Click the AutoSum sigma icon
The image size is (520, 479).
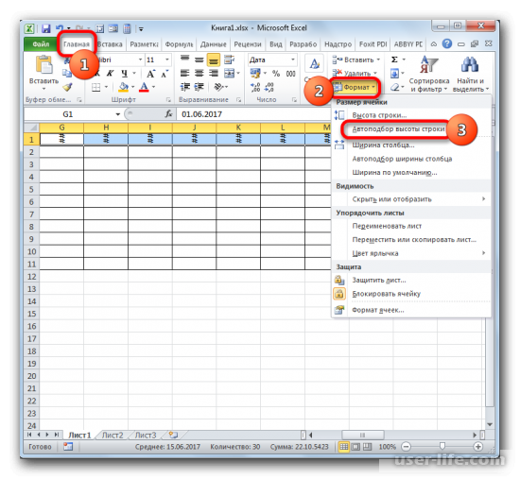point(394,60)
